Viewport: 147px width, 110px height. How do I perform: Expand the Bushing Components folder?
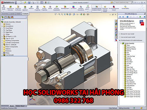click(2, 40)
